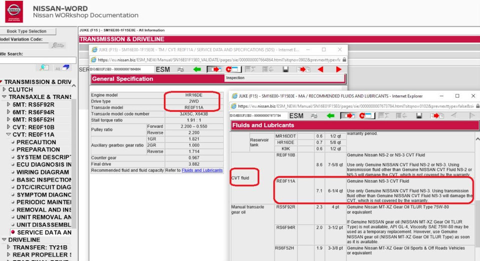Click the red next page triangle in SDS toolbar
This screenshot has width=480, height=261.
coord(338,69)
